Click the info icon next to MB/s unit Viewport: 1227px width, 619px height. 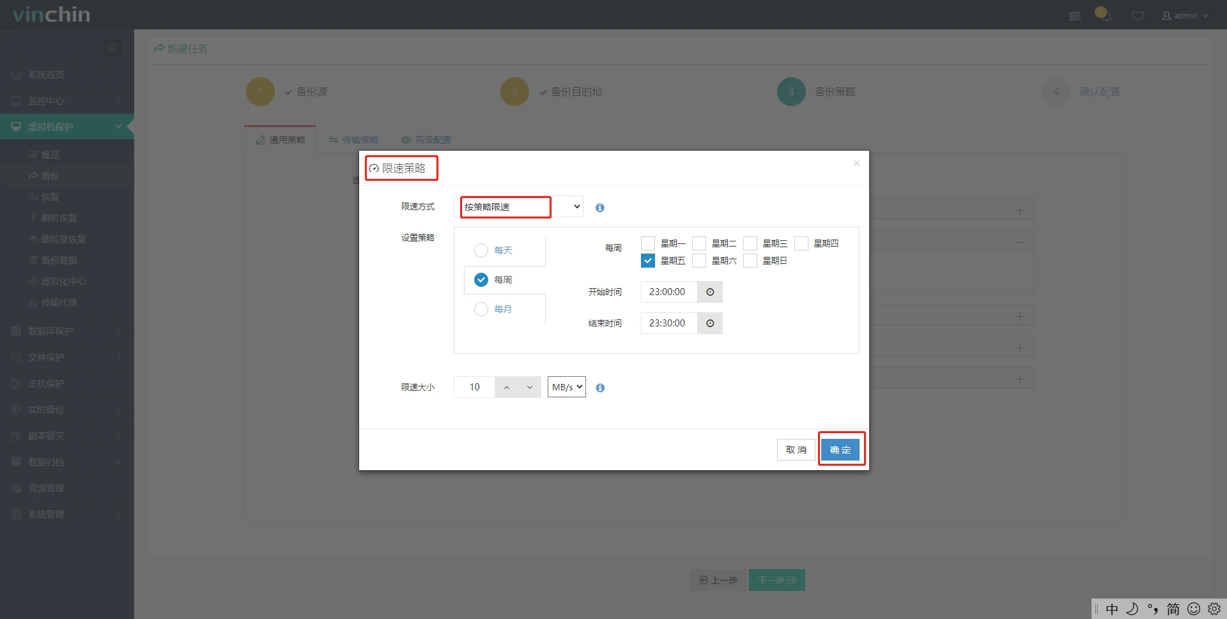(600, 388)
